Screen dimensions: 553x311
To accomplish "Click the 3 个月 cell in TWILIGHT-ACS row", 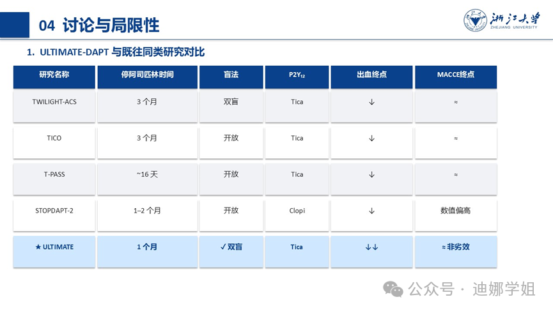I will pyautogui.click(x=148, y=107).
